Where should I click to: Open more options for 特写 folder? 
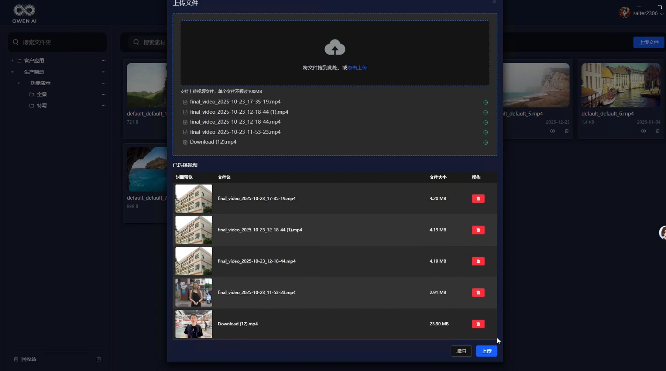coord(103,106)
